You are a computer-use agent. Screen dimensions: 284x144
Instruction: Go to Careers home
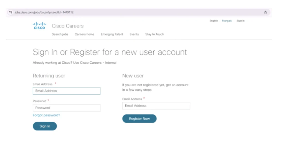84,34
